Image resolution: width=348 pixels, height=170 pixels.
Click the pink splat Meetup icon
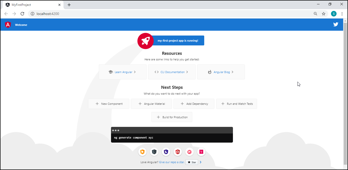[x=189, y=152]
